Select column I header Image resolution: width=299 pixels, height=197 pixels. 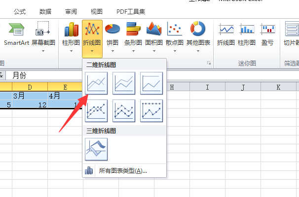tap(207, 87)
